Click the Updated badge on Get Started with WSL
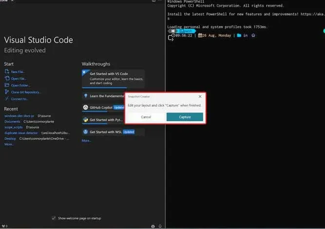The height and width of the screenshot is (229, 325). point(129,132)
